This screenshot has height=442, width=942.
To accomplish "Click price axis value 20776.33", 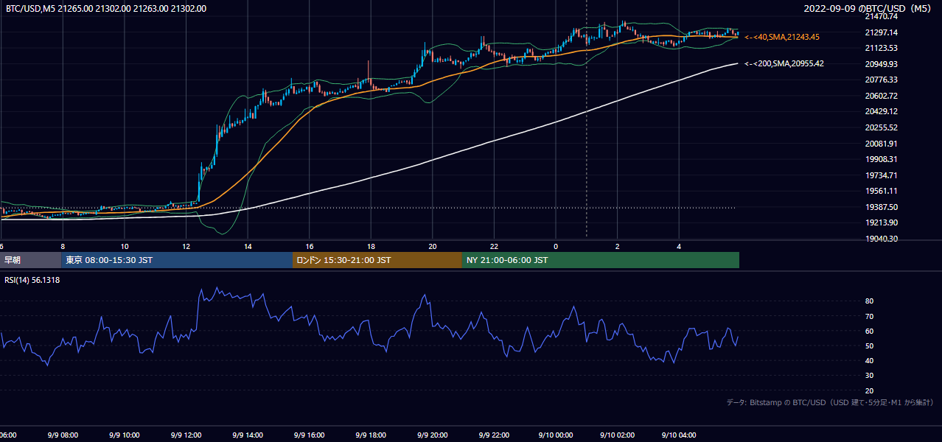I will tap(881, 80).
